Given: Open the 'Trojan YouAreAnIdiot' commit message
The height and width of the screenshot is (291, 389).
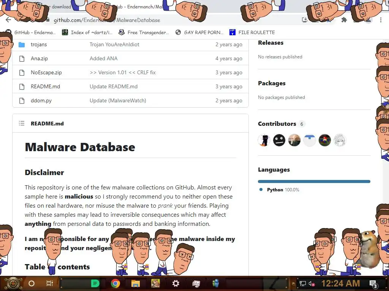Looking at the screenshot, I should [x=114, y=45].
